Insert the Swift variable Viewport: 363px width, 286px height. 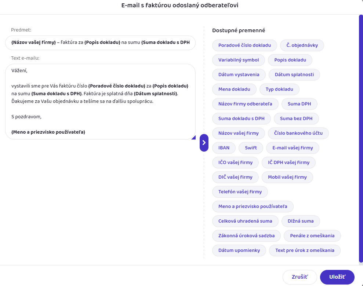tap(251, 148)
